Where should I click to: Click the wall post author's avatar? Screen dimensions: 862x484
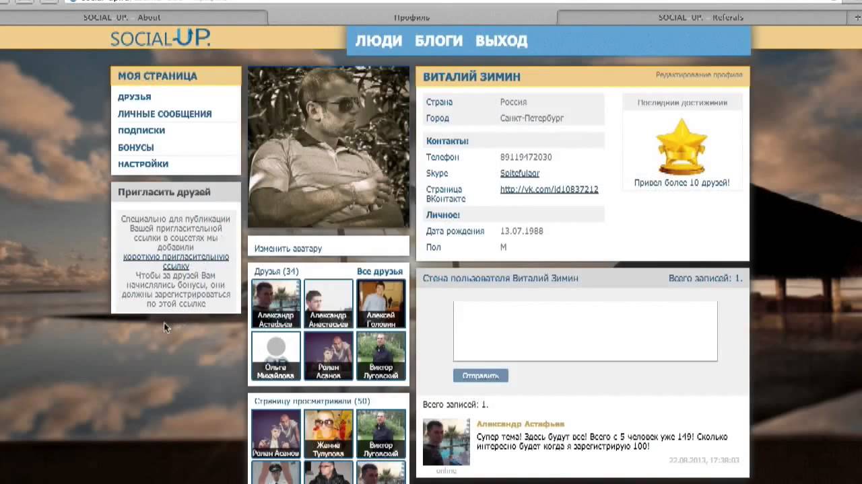click(x=446, y=442)
